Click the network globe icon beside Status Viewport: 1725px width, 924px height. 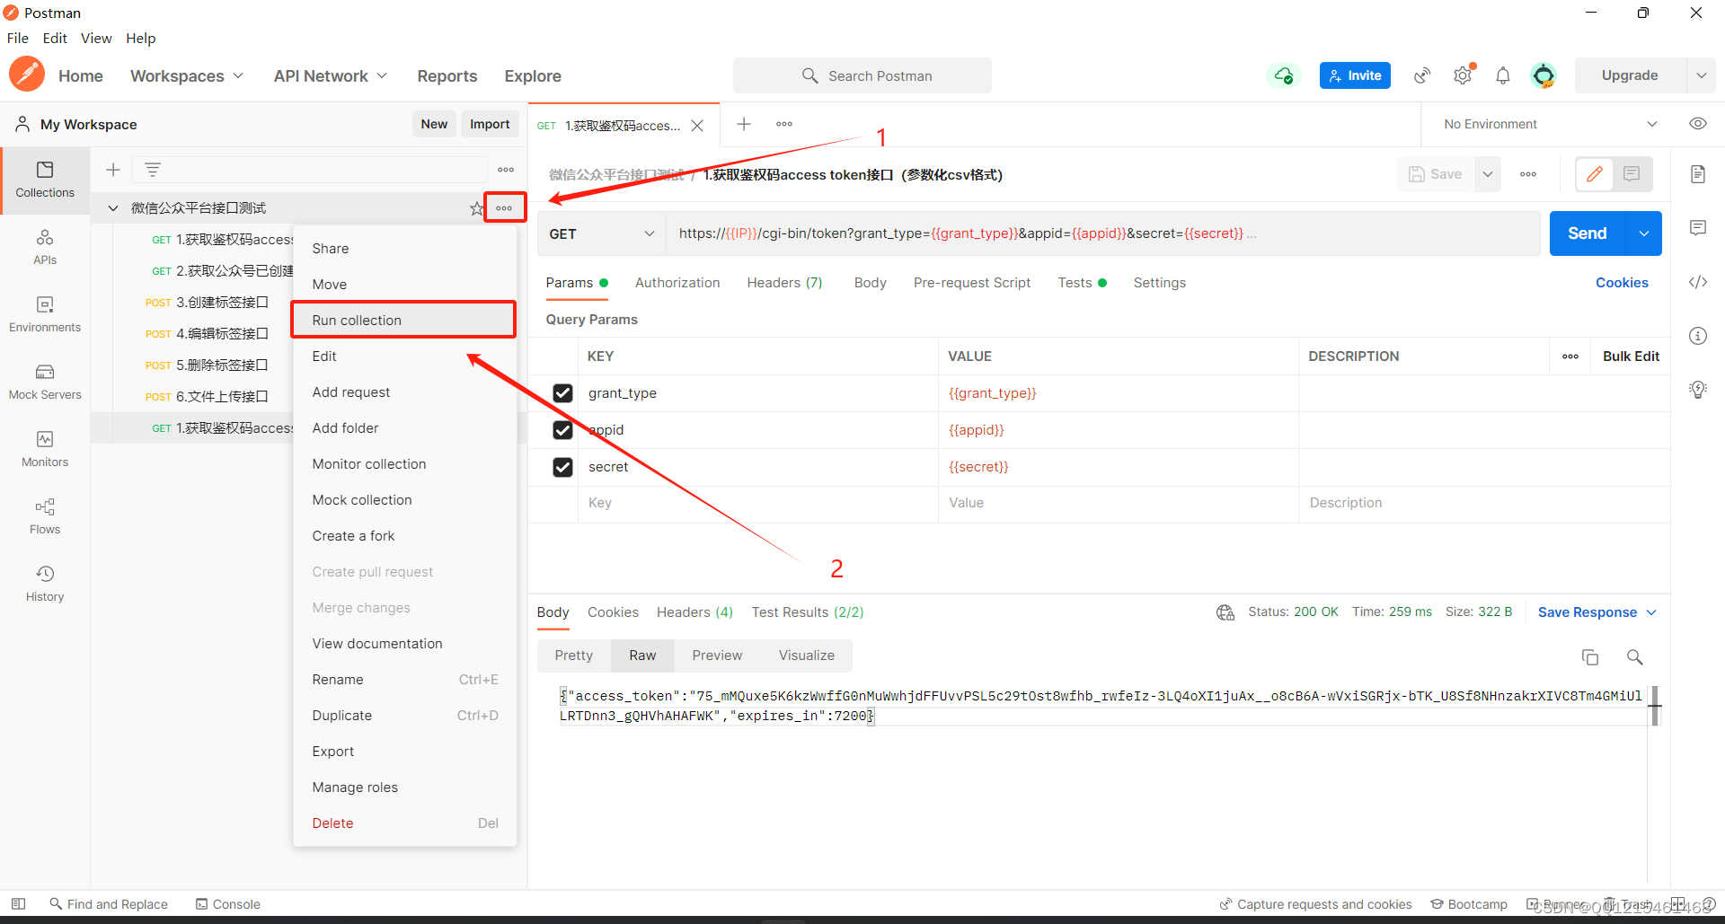pos(1225,612)
